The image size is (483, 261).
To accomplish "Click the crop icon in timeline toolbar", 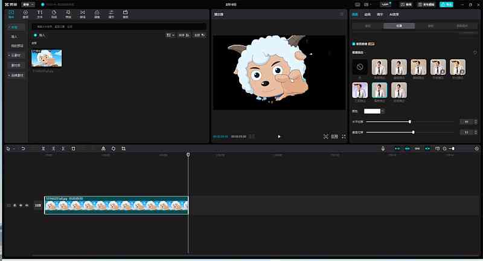I will 124,149.
